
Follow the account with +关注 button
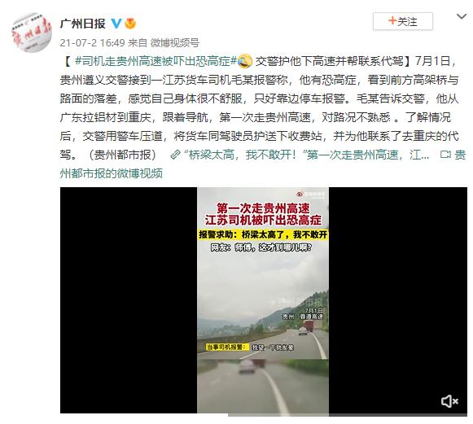point(403,21)
